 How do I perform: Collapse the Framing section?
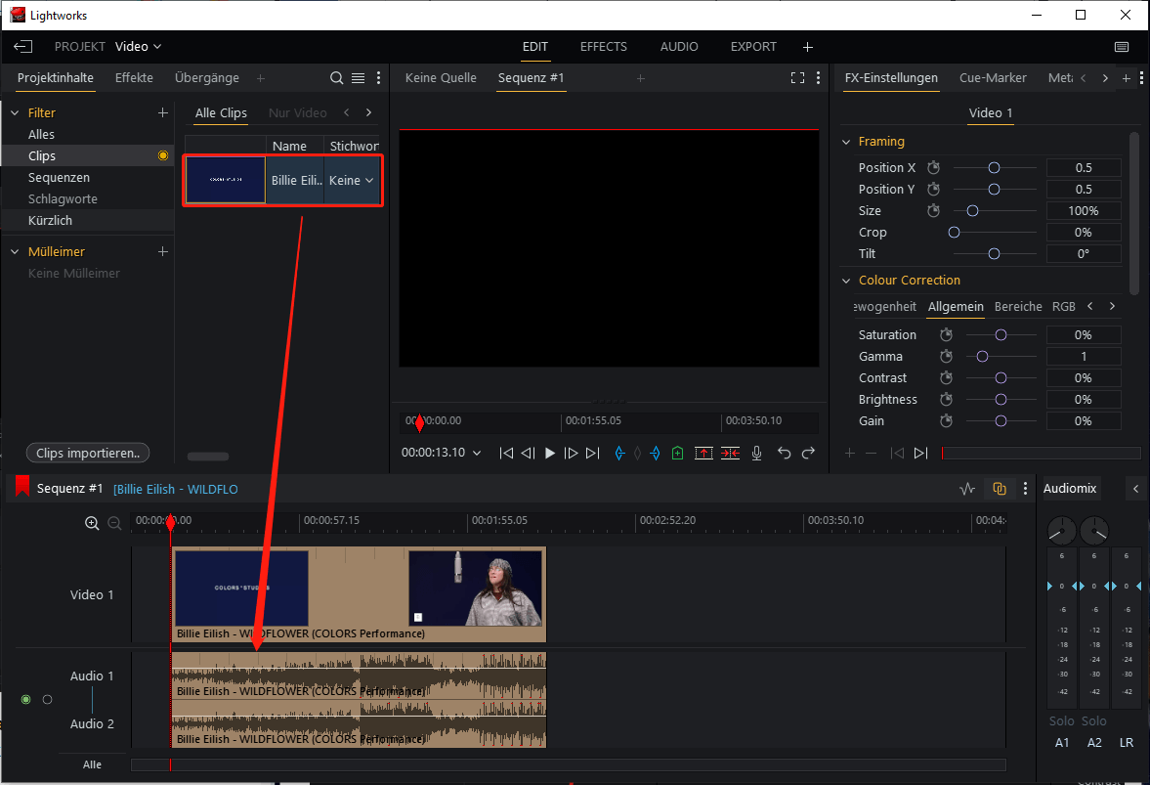click(x=846, y=141)
